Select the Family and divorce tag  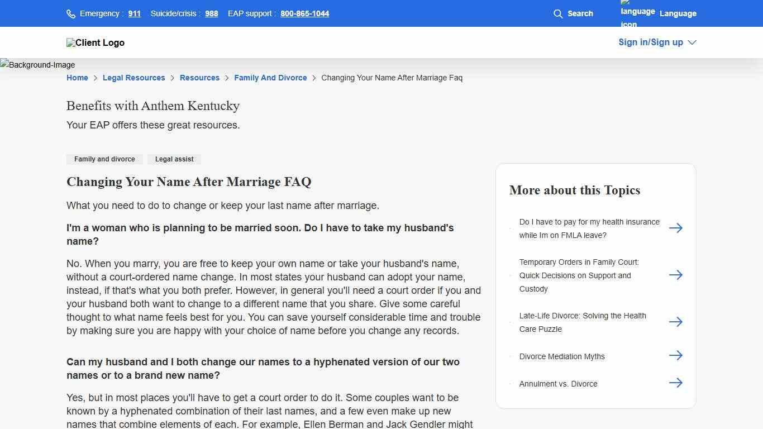(104, 159)
